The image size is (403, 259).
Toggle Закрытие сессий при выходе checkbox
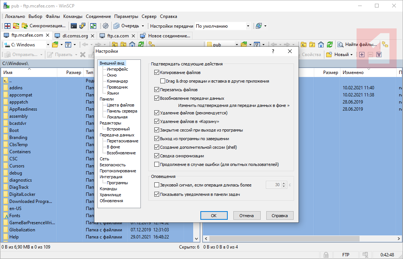157,130
